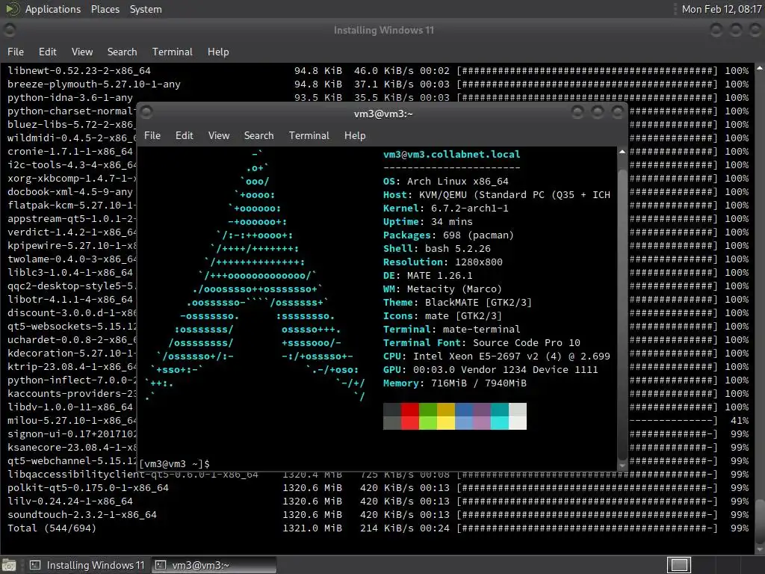This screenshot has height=574, width=765.
Task: Click scroll-up arrow of Installing Windows 11 scrollbar
Action: click(760, 68)
